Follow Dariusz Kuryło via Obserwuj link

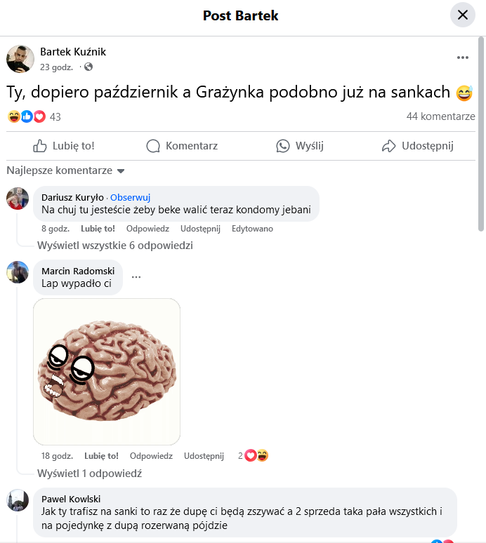point(131,197)
